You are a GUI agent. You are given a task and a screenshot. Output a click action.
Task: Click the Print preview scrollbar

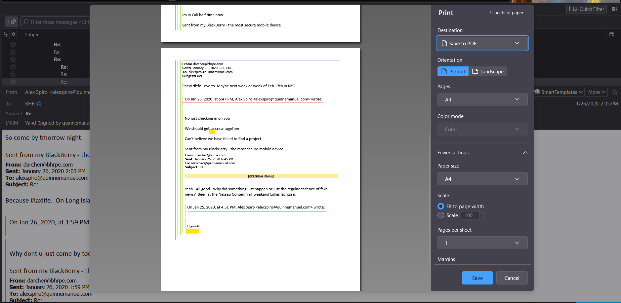tap(429, 200)
